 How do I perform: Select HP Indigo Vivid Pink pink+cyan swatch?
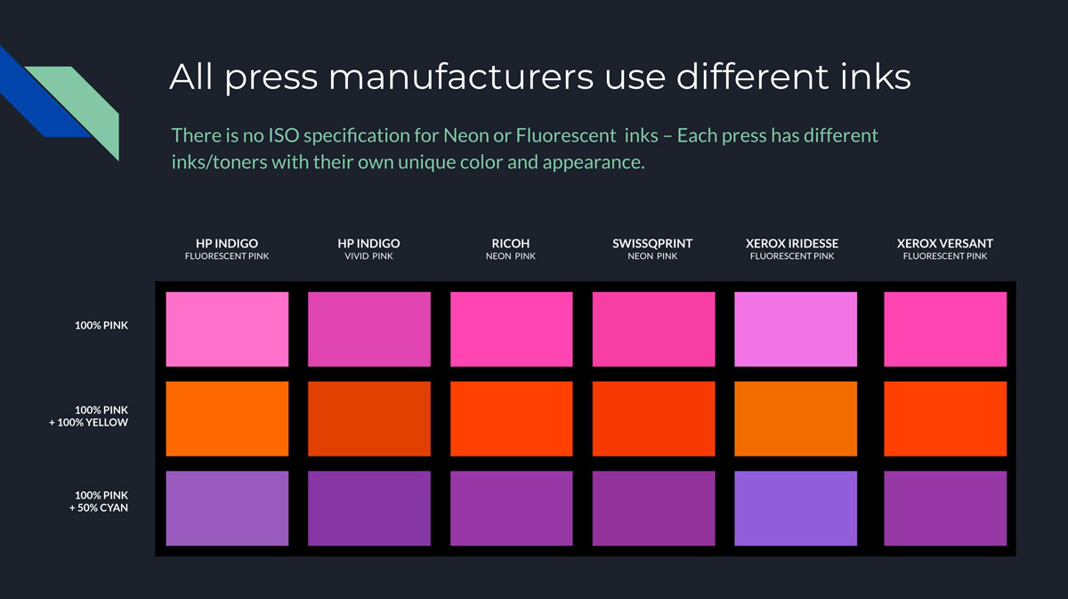[x=369, y=508]
